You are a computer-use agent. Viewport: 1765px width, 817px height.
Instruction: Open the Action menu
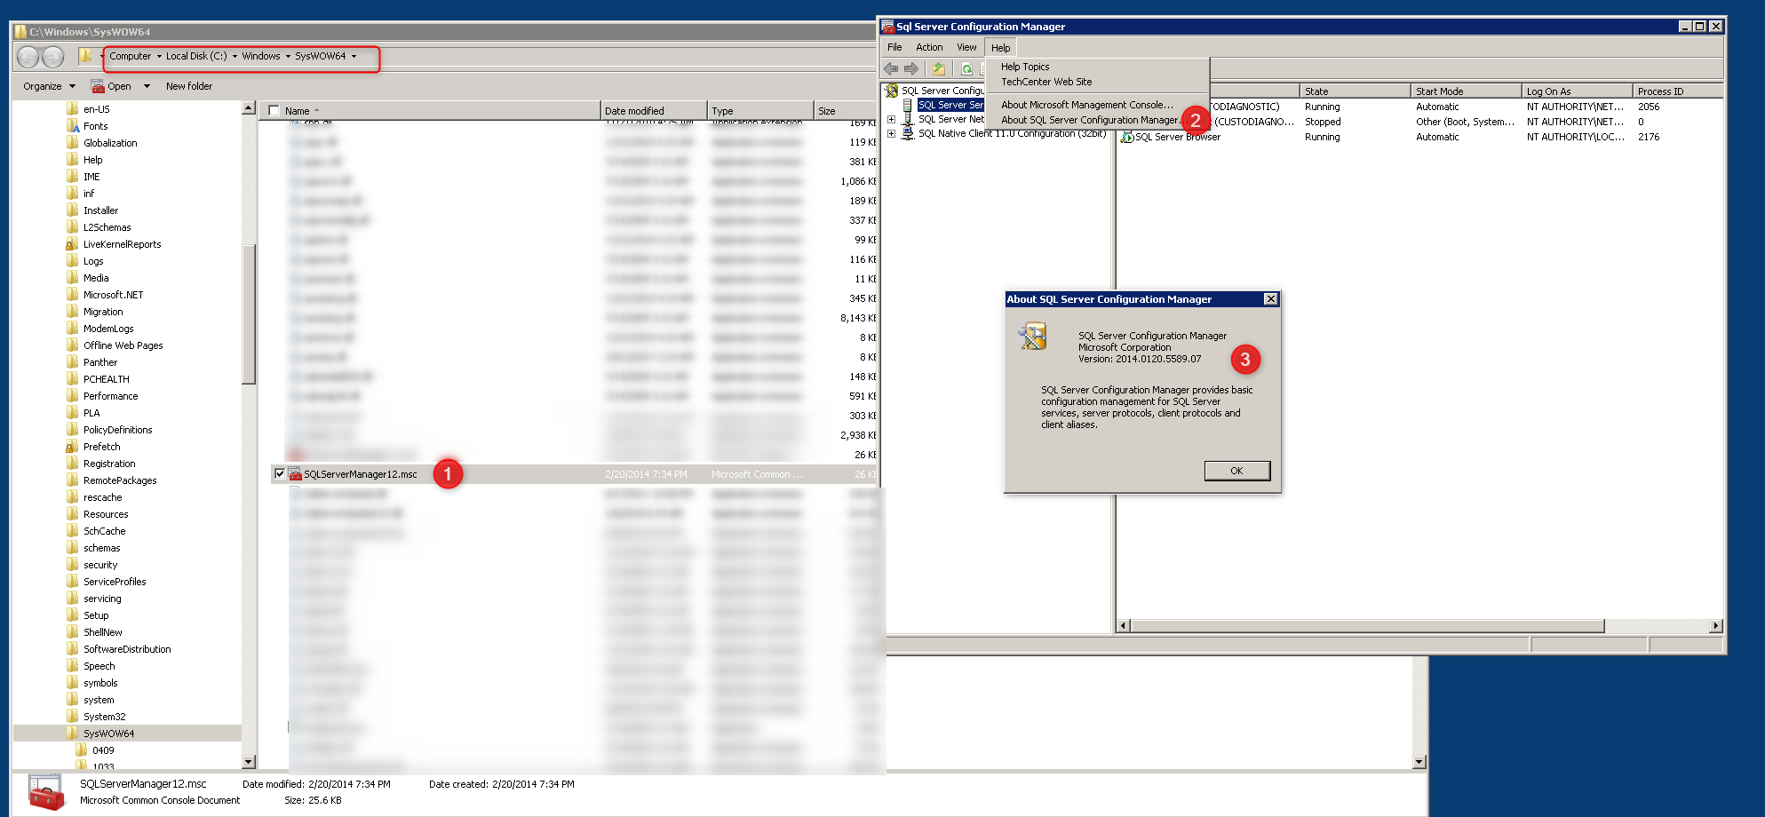(x=929, y=47)
